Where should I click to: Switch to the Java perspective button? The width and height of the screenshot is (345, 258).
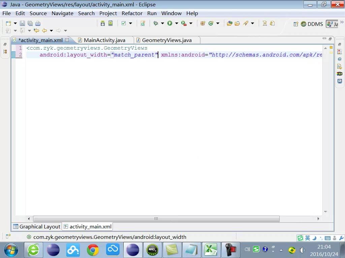[x=333, y=24]
